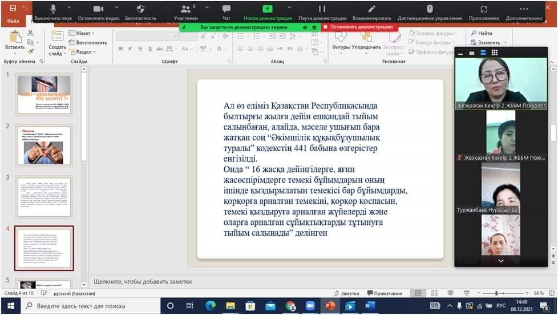Click the Zoom Apps icon
The width and height of the screenshot is (558, 315).
[x=484, y=11]
